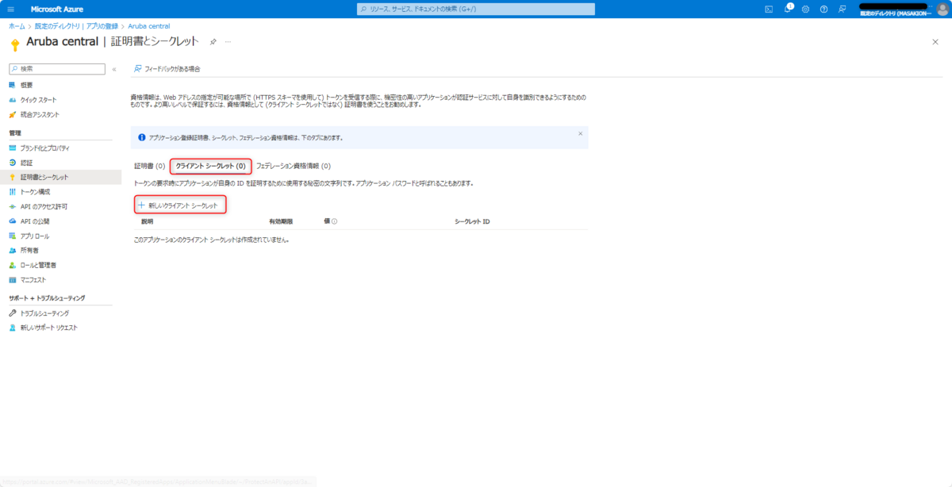The width and height of the screenshot is (952, 487).
Task: Click the 有効期限 column header
Action: [x=281, y=221]
